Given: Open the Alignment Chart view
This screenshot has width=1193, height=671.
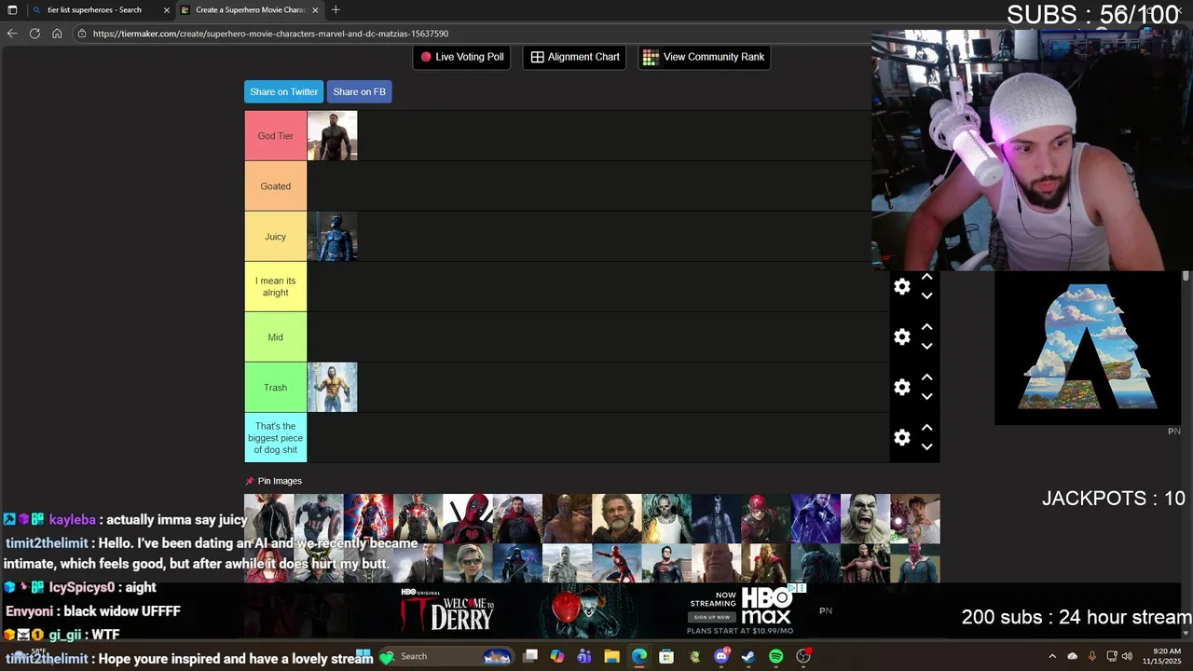Looking at the screenshot, I should pos(575,57).
